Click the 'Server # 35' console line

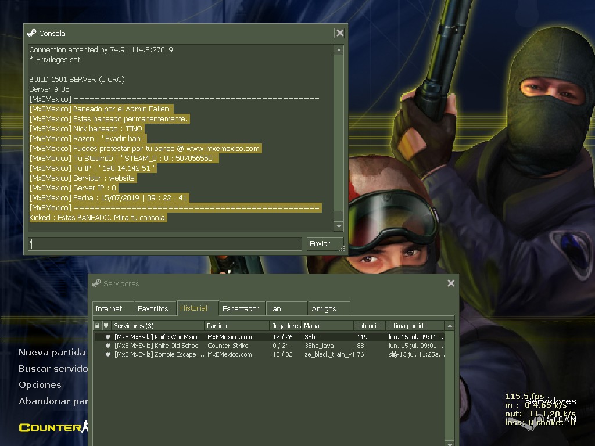tap(49, 89)
